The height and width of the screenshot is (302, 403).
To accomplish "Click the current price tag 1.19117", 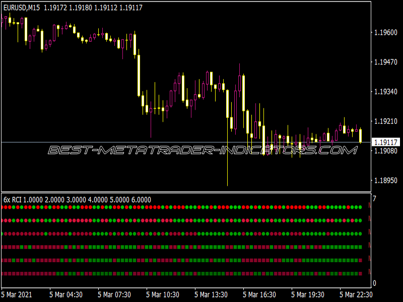I will pos(386,142).
